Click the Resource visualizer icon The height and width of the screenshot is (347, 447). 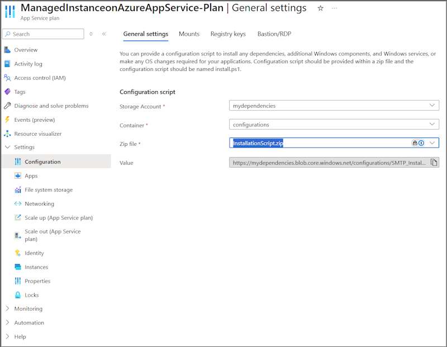[x=7, y=134]
